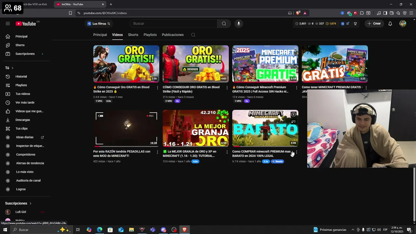This screenshot has width=416, height=234.
Task: Click the search magnifier button
Action: [x=224, y=23]
